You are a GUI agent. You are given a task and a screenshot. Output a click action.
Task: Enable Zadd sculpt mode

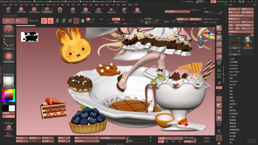coord(116,19)
